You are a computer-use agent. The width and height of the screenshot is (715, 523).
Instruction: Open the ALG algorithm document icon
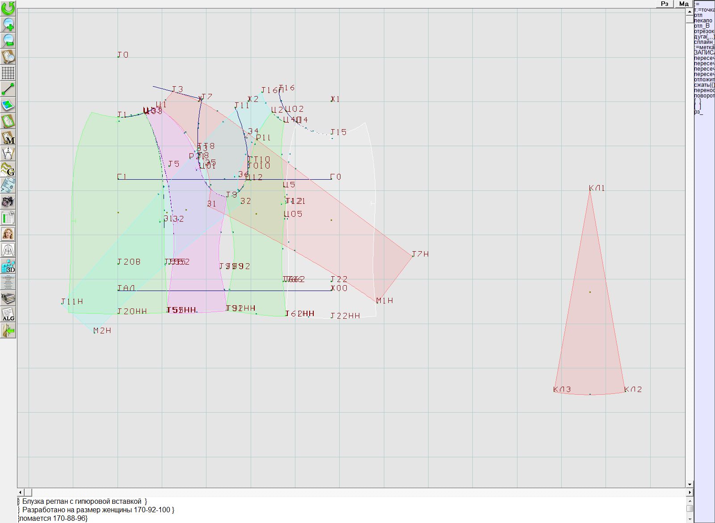point(8,314)
